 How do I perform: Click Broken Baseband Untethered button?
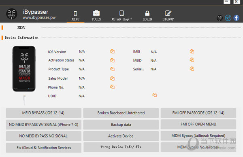click(121, 113)
